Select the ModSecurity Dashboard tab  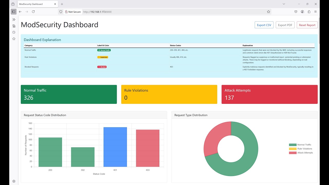coord(38,4)
